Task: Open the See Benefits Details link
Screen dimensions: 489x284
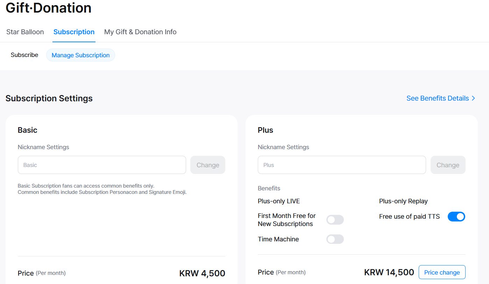Action: click(x=437, y=99)
